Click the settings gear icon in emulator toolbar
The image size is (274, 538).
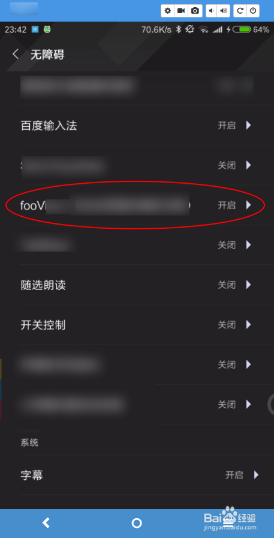point(167,11)
